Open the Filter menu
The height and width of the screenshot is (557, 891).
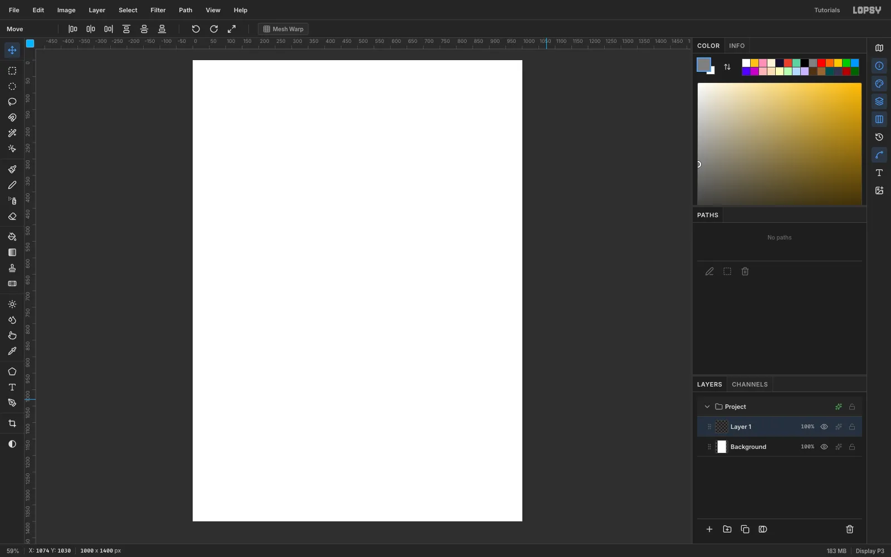click(x=158, y=10)
